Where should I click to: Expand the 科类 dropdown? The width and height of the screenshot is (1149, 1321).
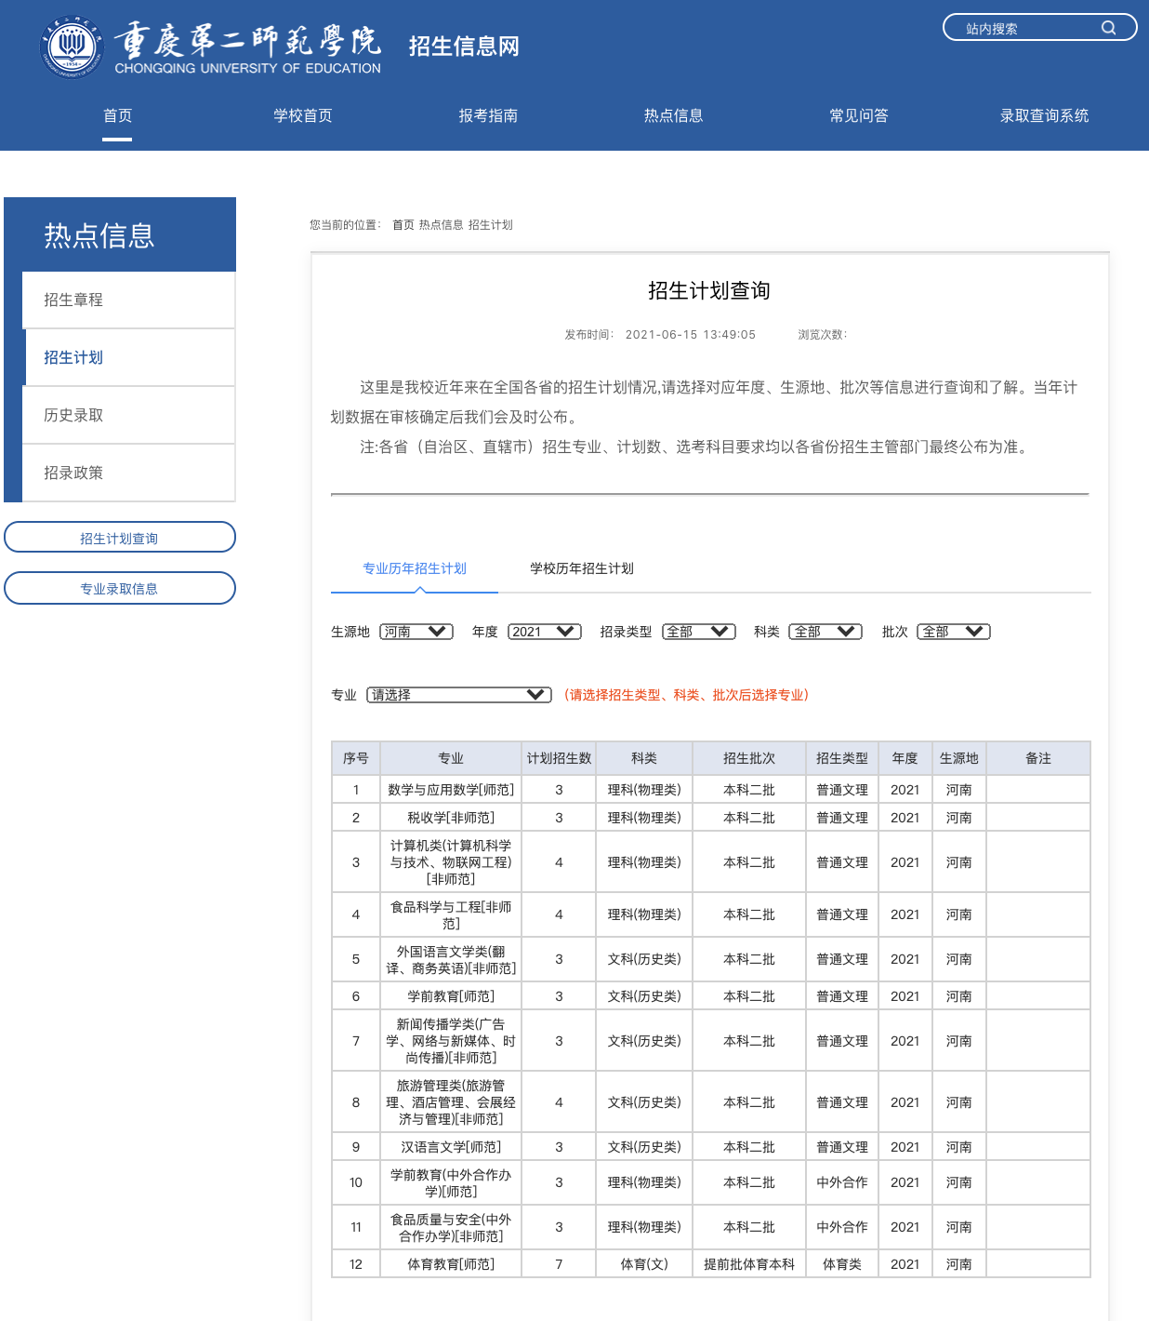tap(825, 632)
